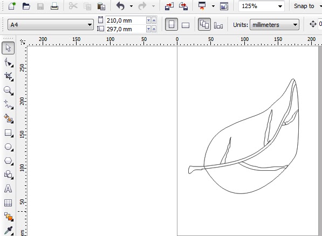322x236 pixels.
Task: Click the nudge offset icon
Action: (313, 24)
